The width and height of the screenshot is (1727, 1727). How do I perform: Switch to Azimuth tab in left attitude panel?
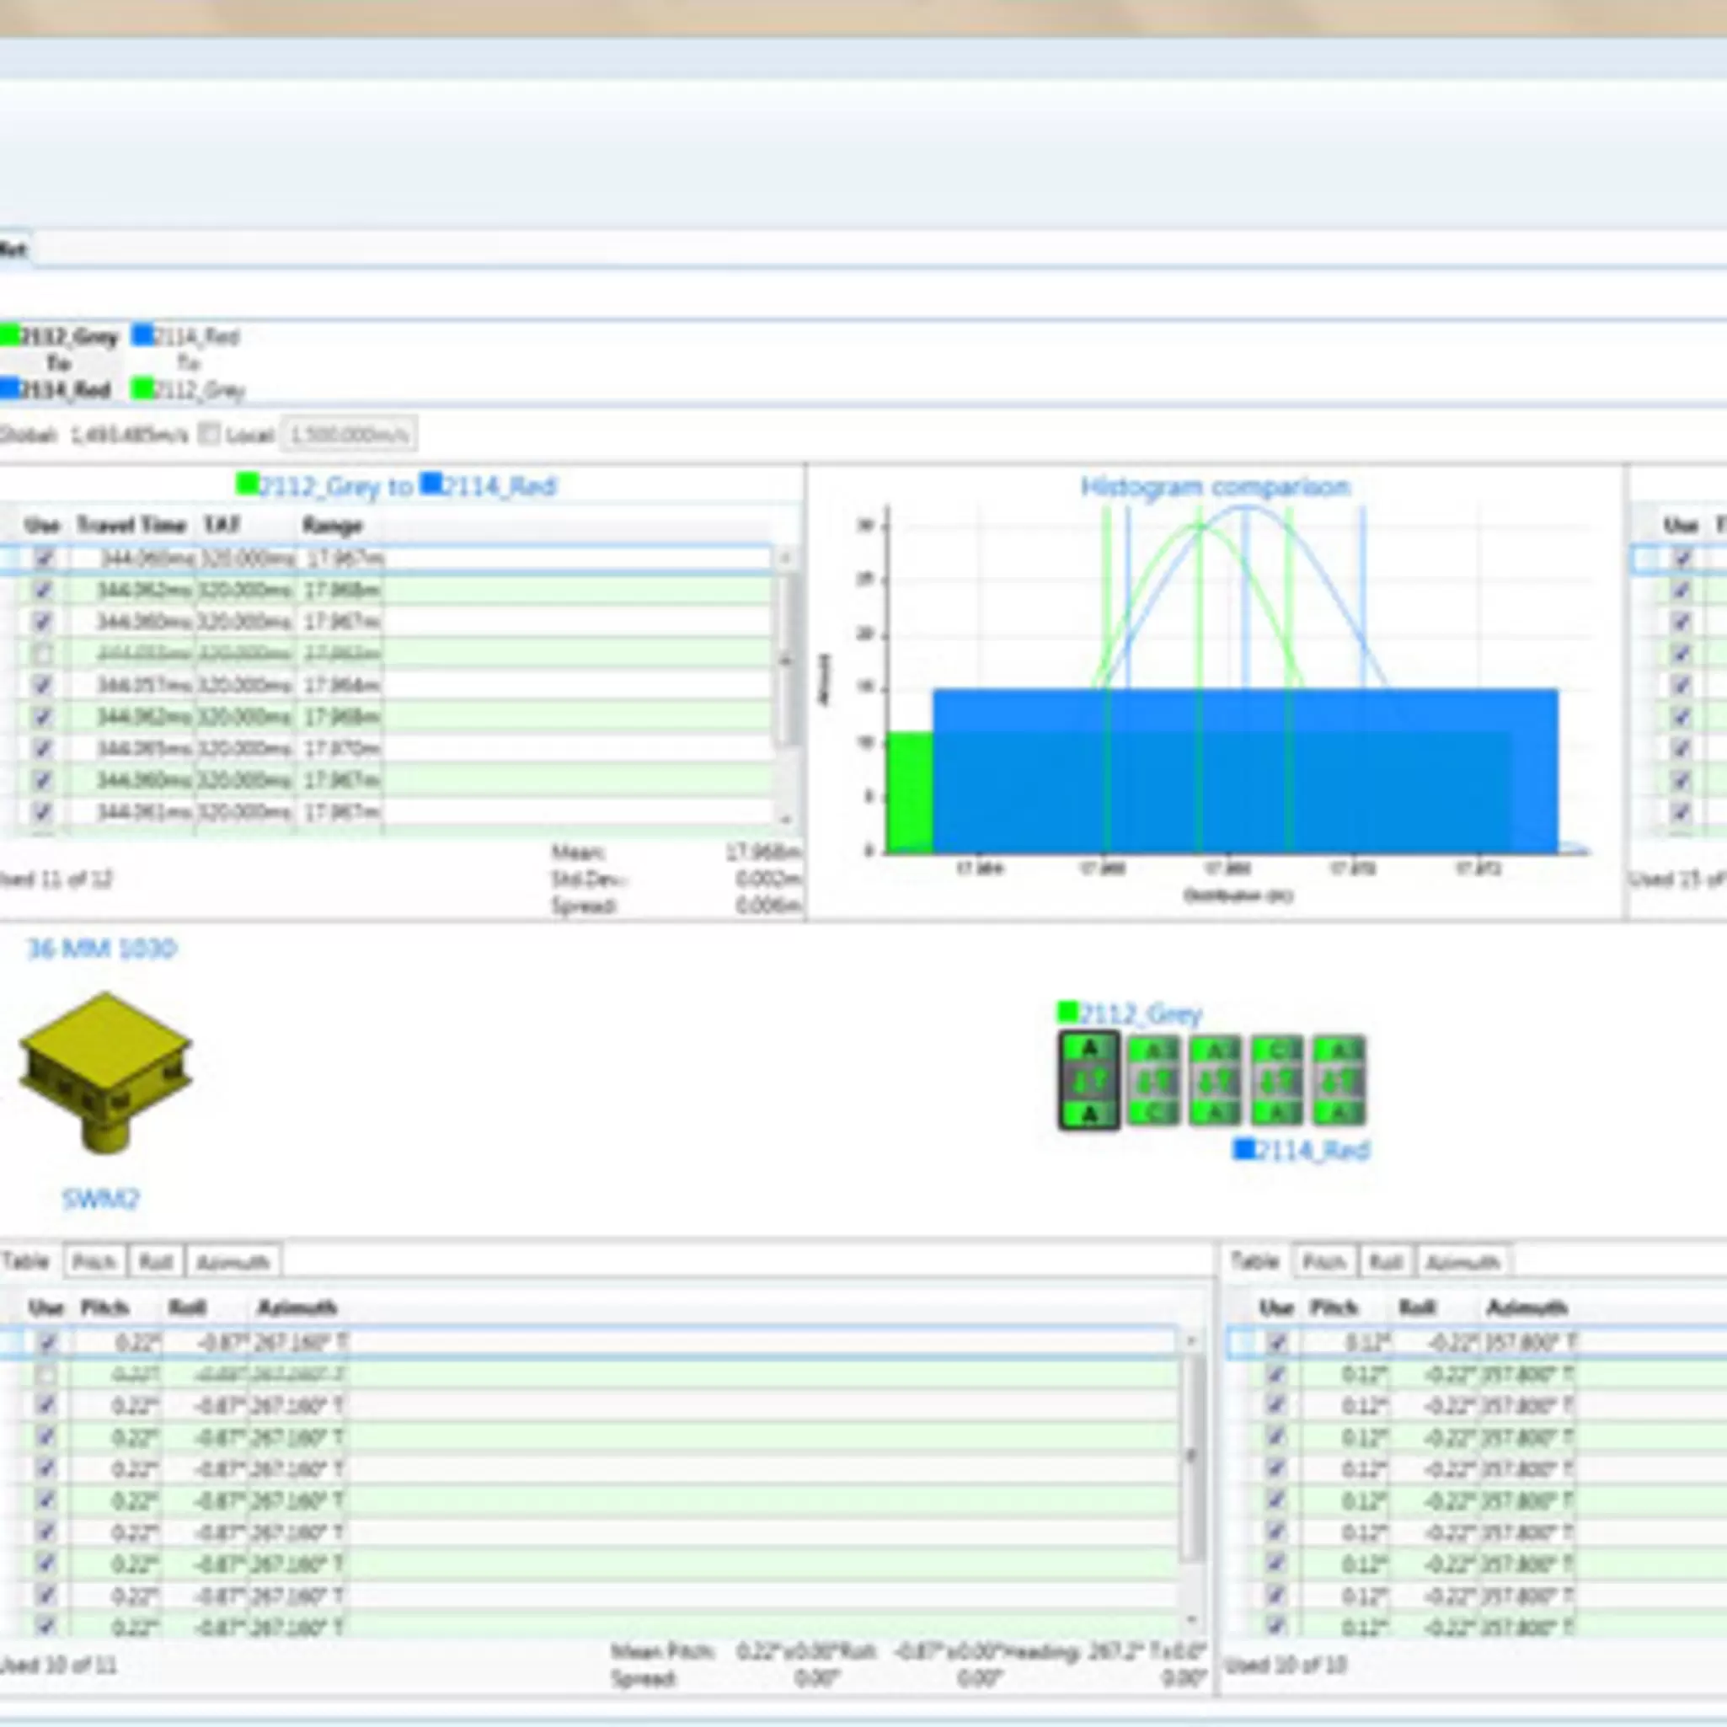pos(233,1262)
